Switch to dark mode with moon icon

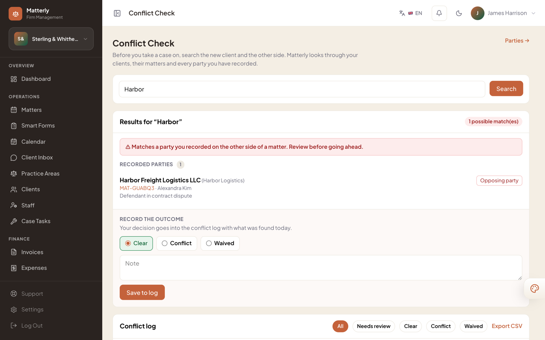(x=459, y=13)
